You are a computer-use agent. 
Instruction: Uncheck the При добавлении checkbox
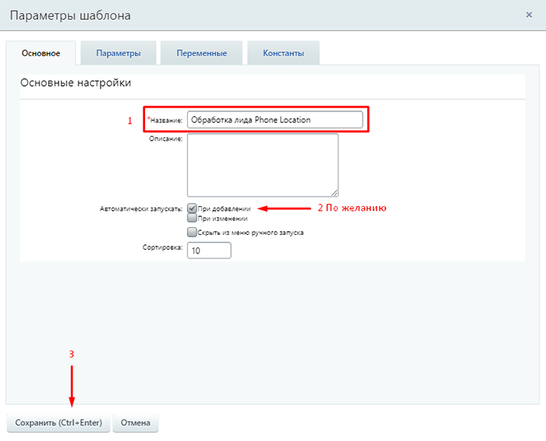pos(192,208)
